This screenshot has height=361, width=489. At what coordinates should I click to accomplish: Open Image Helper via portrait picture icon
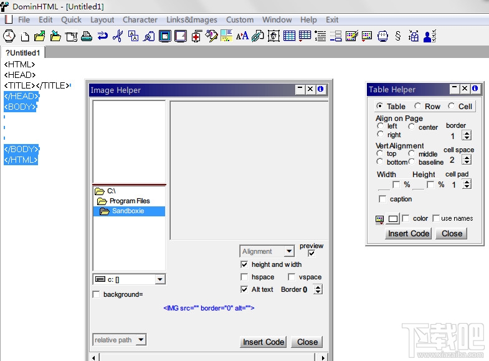[273, 36]
